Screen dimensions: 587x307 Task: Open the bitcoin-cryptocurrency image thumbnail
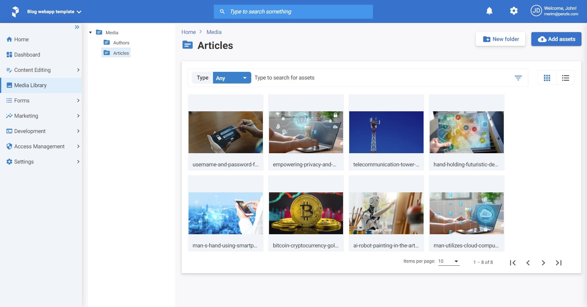point(306,213)
